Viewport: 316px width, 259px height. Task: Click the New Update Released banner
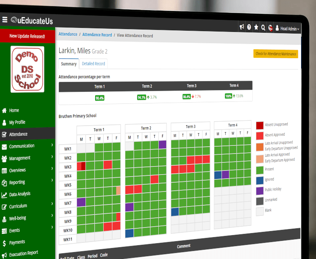[x=27, y=36]
